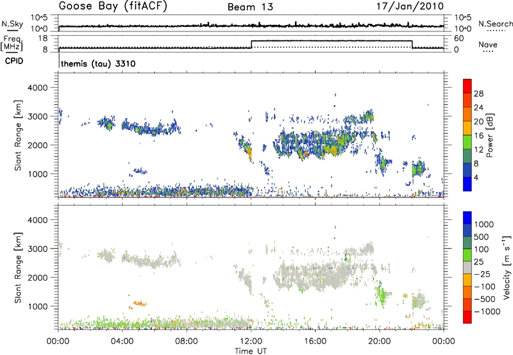
Task: Click the 'Power [dB]' colorbar title
Action: click(489, 135)
